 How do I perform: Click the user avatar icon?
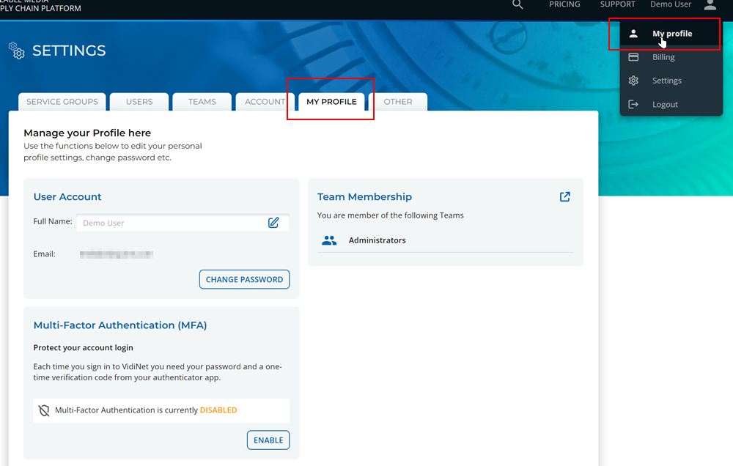710,5
